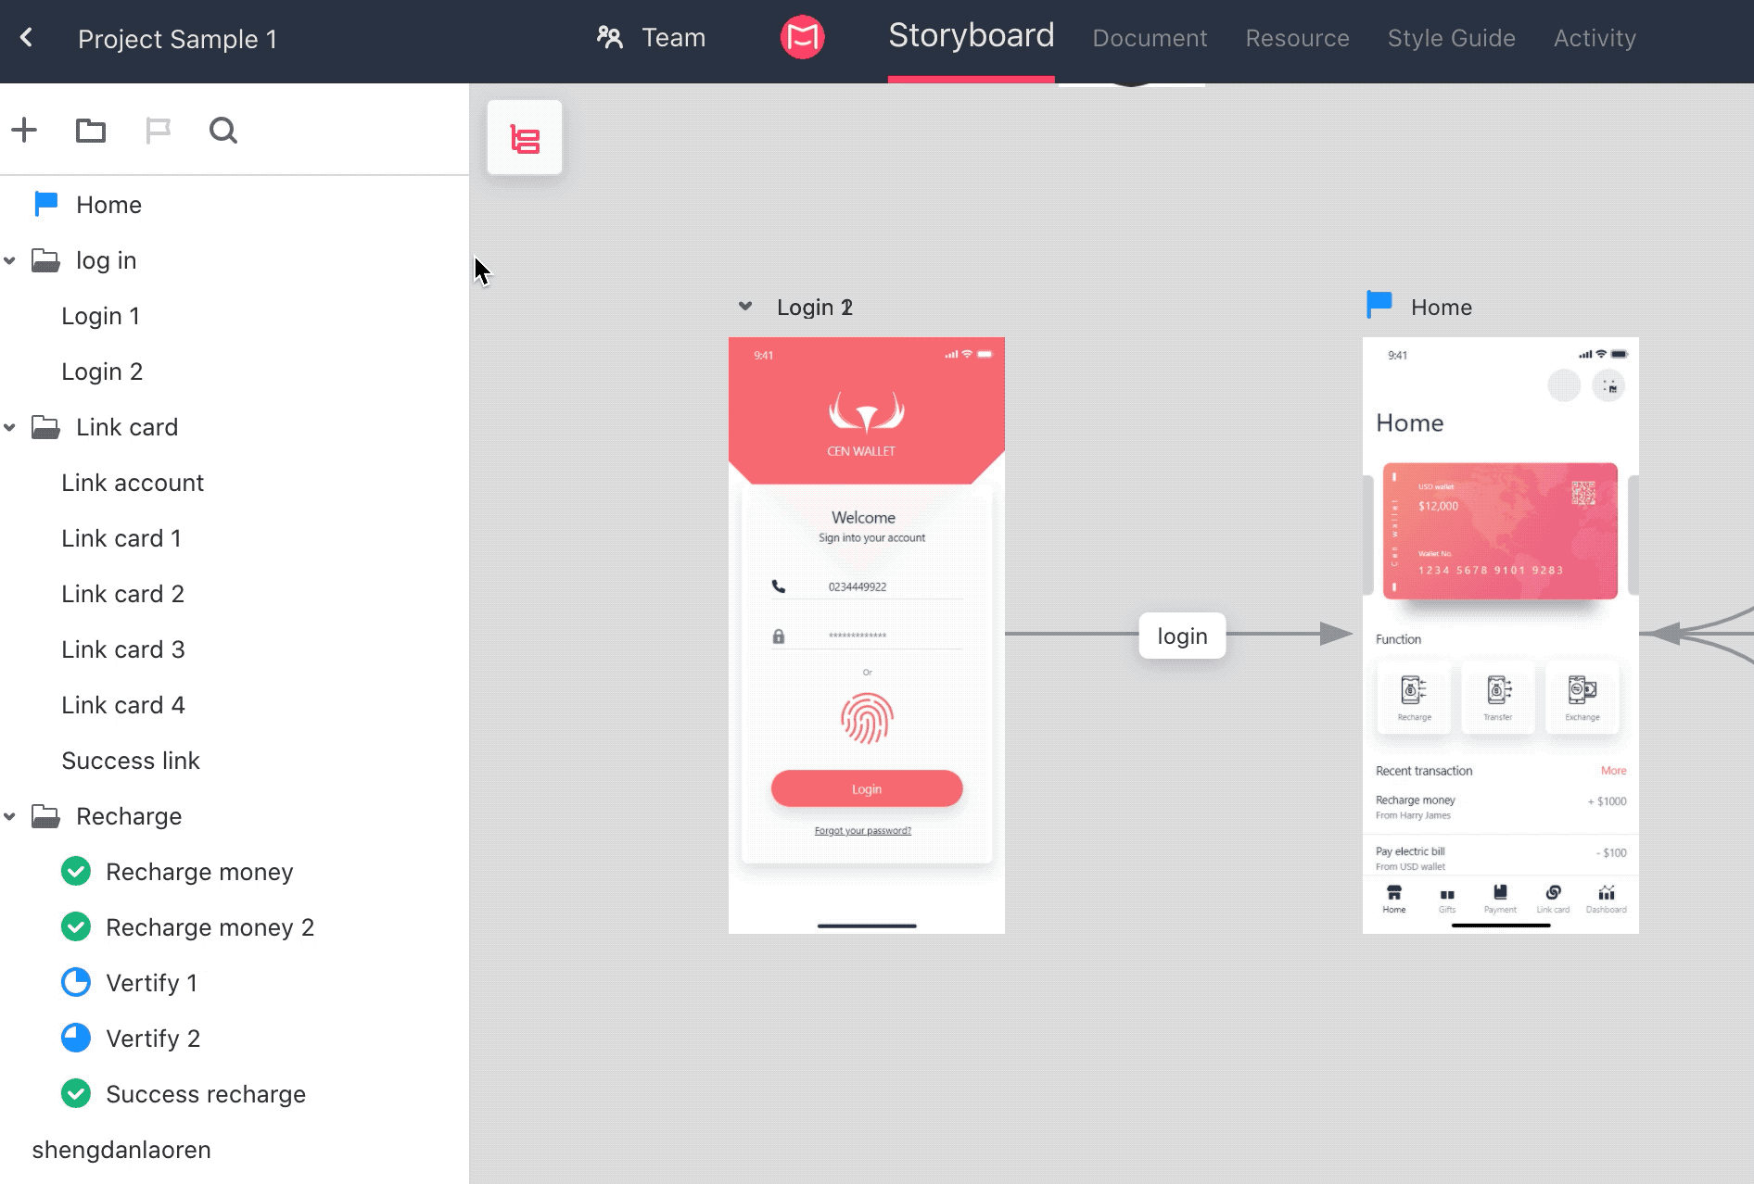Click fingerprint icon in Login 2 mockup
1754x1184 pixels.
click(867, 718)
